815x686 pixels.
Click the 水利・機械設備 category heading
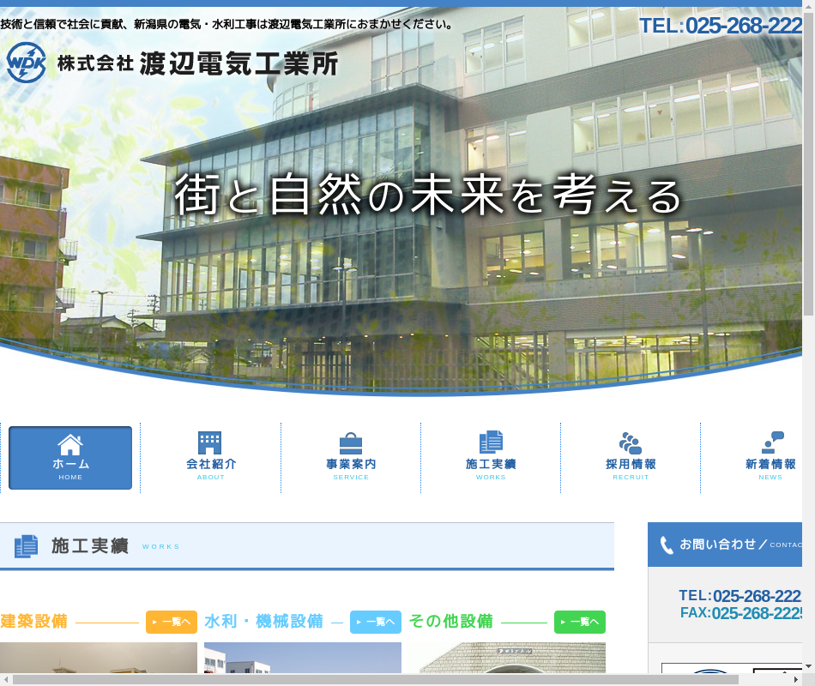[x=263, y=622]
